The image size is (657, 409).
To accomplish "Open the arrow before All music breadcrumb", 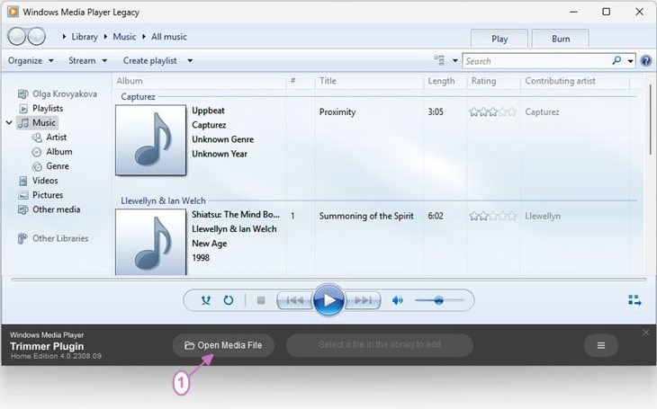I will coord(144,37).
